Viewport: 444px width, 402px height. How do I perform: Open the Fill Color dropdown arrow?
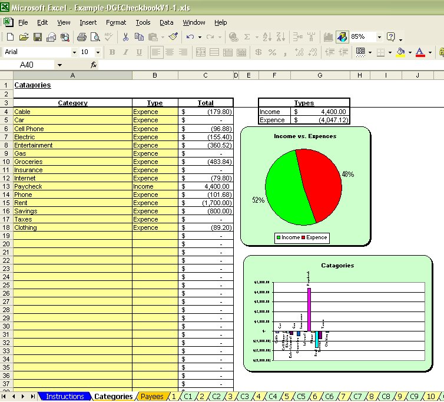(410, 52)
